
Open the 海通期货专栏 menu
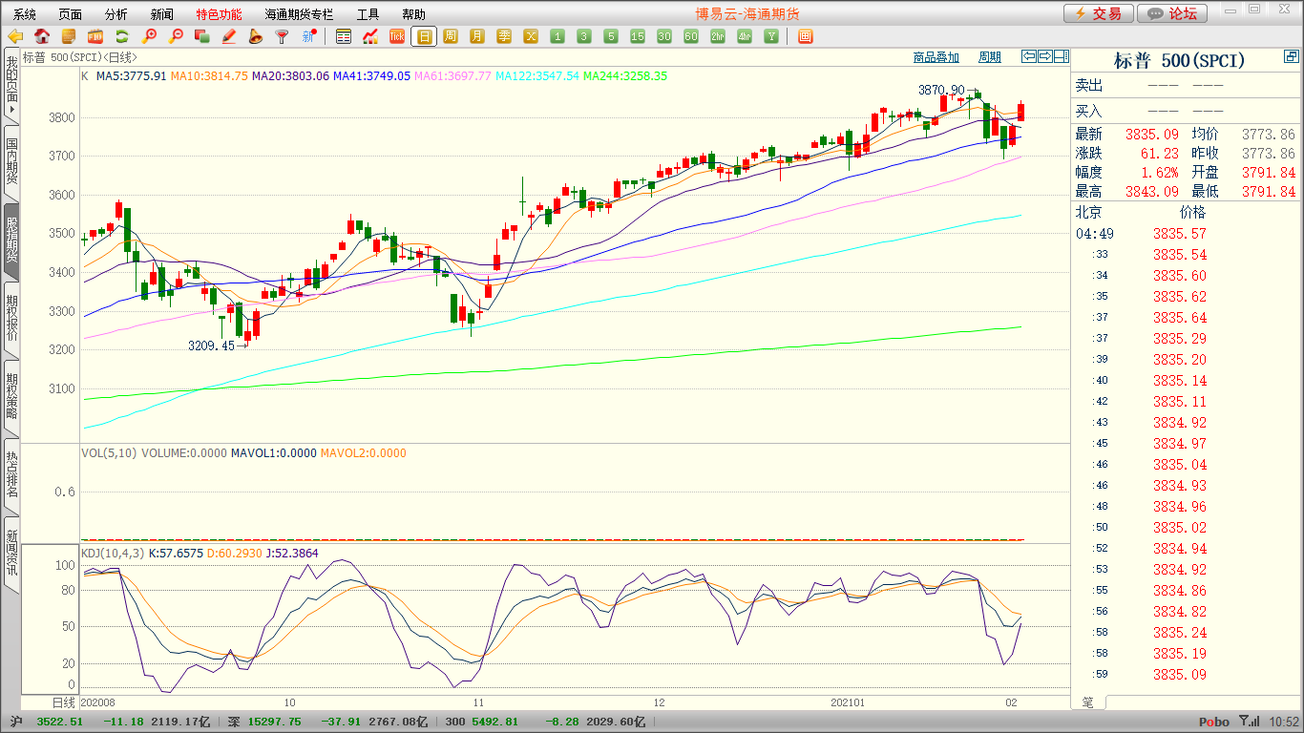coord(300,14)
